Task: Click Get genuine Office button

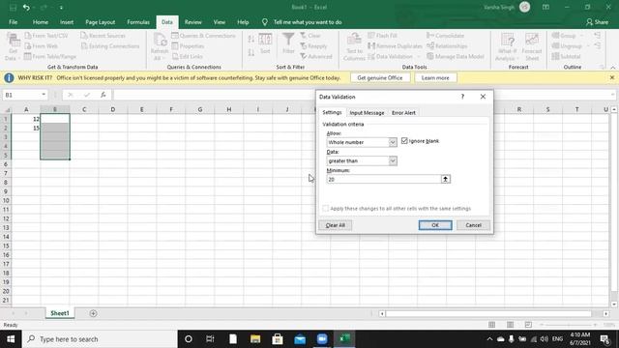Action: (380, 78)
